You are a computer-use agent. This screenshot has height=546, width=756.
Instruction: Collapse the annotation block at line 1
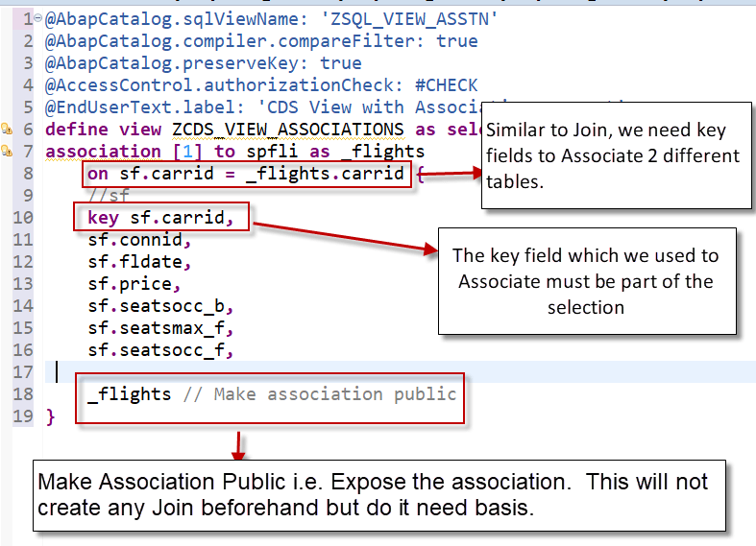38,18
